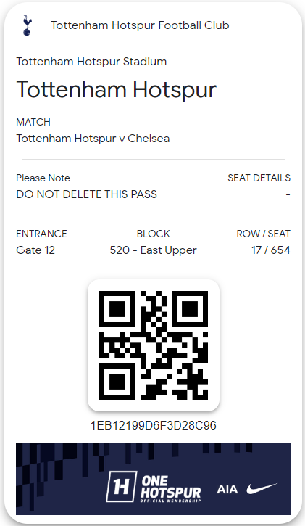The width and height of the screenshot is (305, 526).
Task: Click the Tottenham Hotspur cockerel crest icon
Action: pyautogui.click(x=27, y=25)
